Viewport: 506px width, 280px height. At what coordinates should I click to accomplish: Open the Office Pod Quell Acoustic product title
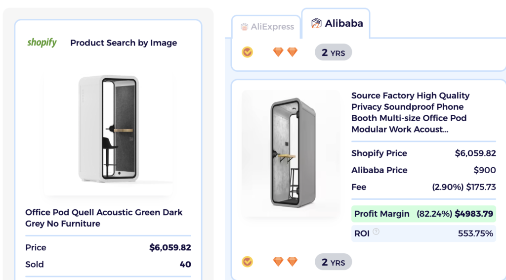pyautogui.click(x=104, y=218)
